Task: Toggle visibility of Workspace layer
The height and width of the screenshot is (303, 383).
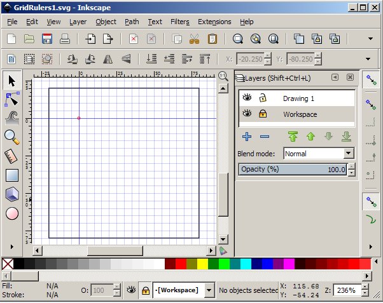Action: [246, 114]
